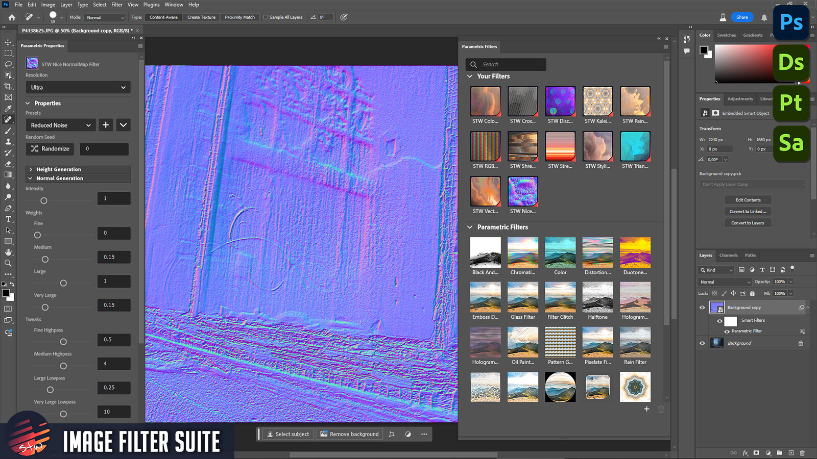
Task: Hide the Background copy layer
Action: (x=703, y=308)
